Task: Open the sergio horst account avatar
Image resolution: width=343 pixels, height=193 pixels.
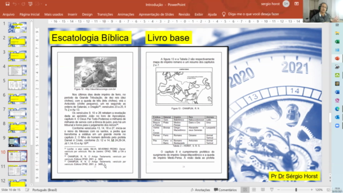Action: [286, 4]
